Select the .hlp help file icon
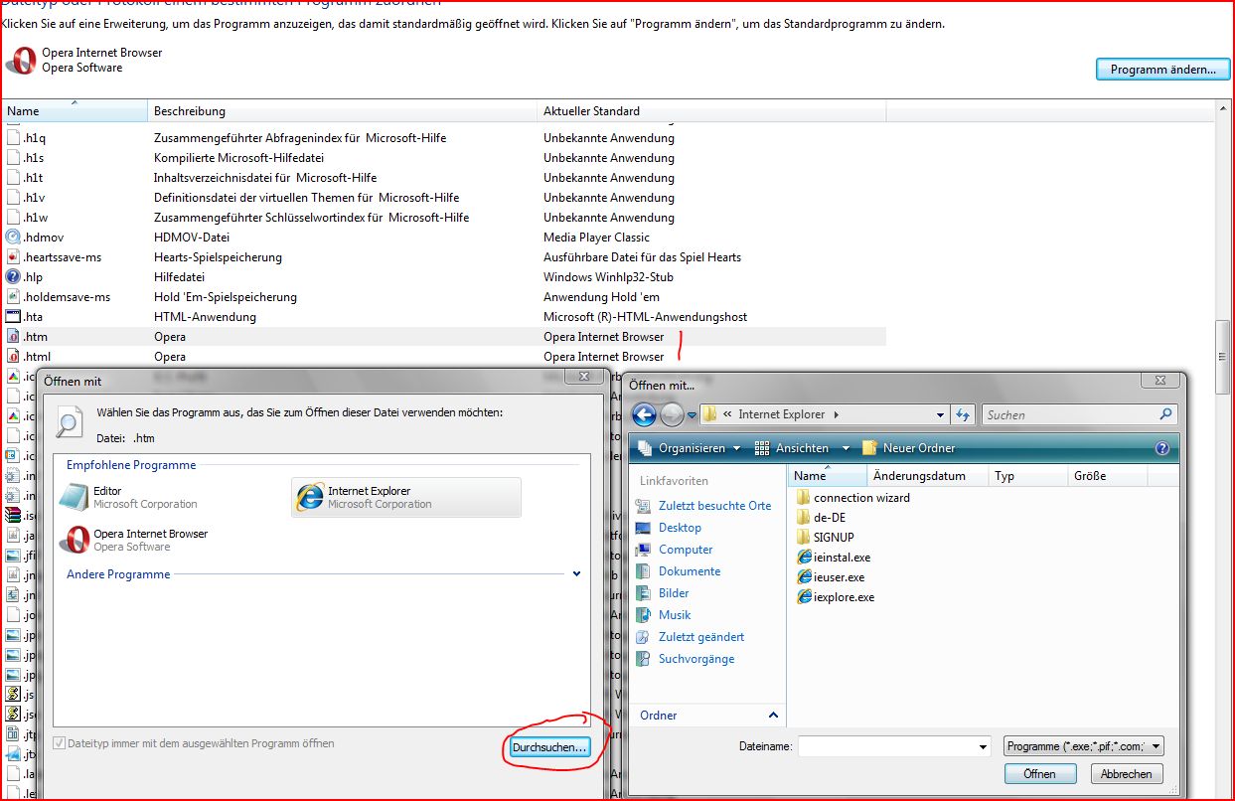Viewport: 1235px width, 801px height. [x=13, y=277]
